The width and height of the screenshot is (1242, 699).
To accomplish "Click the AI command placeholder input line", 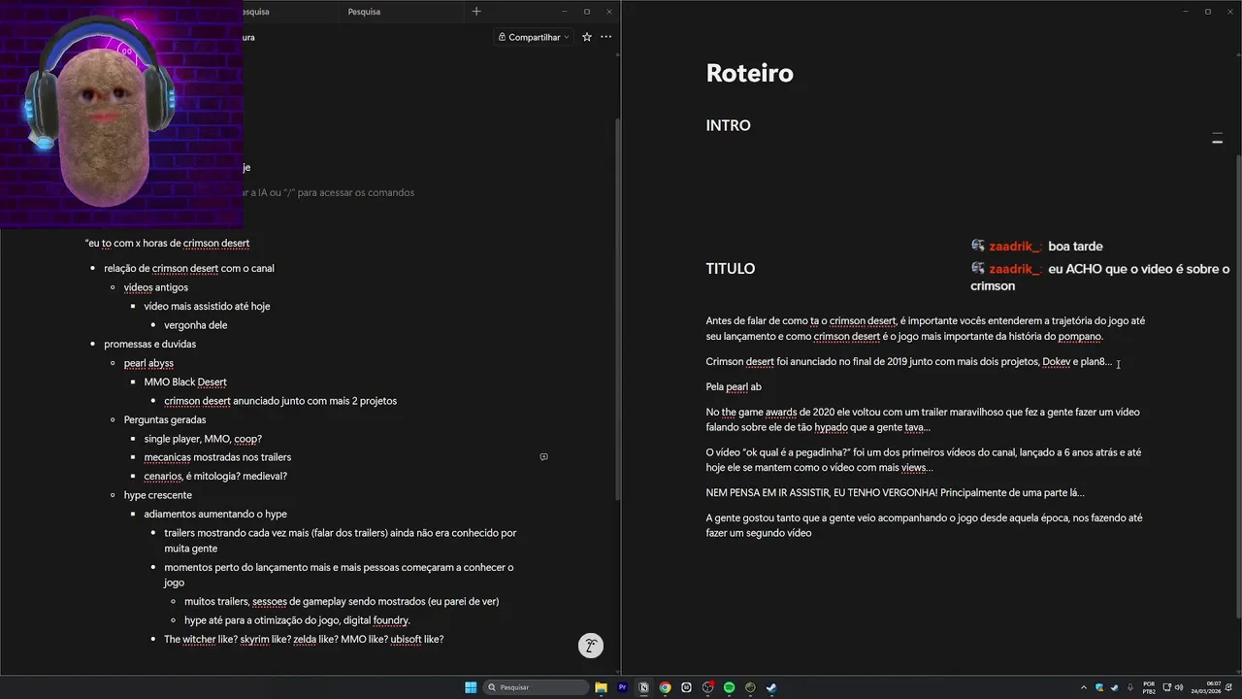I will point(328,192).
